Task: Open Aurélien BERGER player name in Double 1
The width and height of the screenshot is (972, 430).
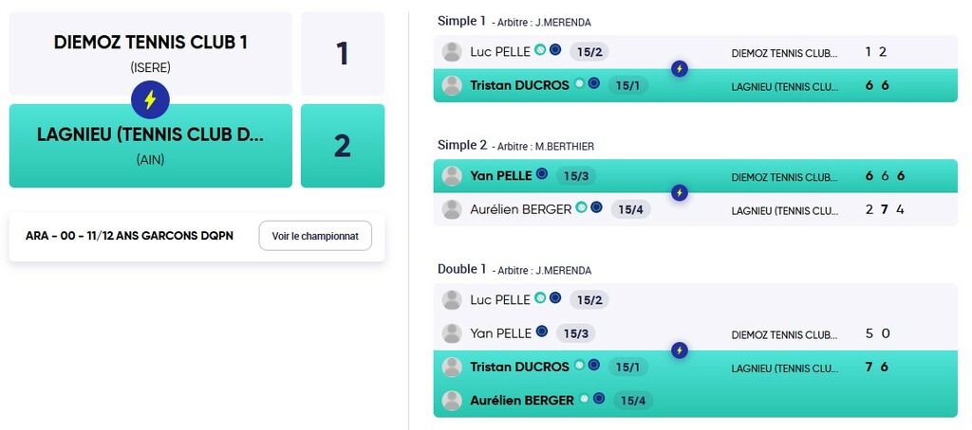Action: click(x=522, y=400)
